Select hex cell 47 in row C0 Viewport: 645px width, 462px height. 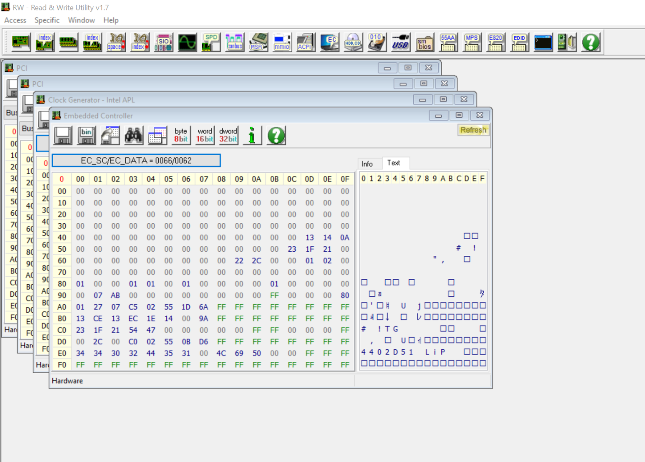point(151,330)
